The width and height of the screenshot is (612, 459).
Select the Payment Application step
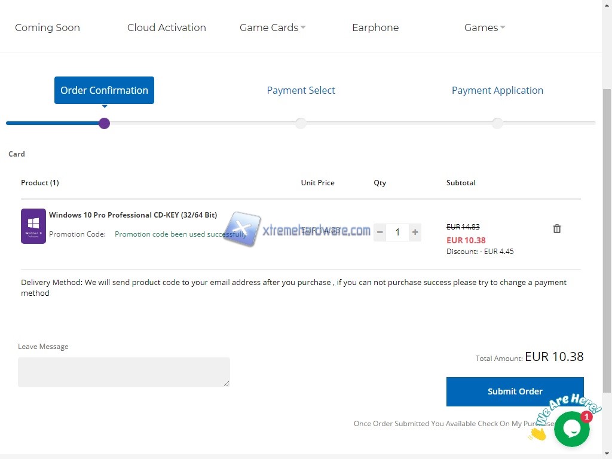(497, 90)
